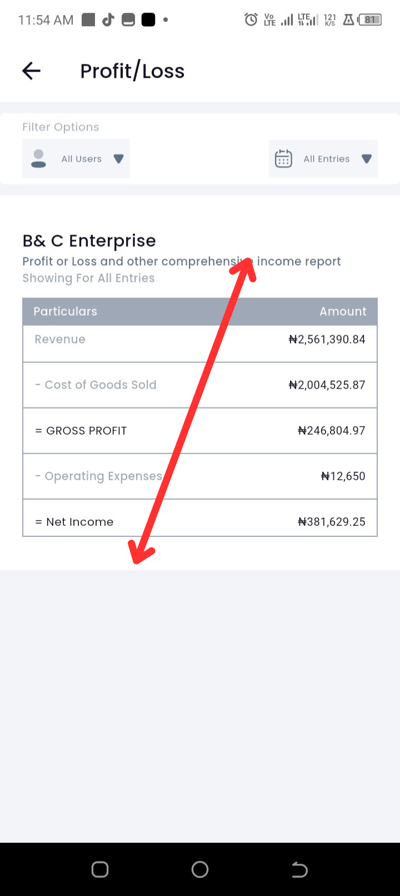
Task: Tap the back arrow icon
Action: pyautogui.click(x=31, y=71)
